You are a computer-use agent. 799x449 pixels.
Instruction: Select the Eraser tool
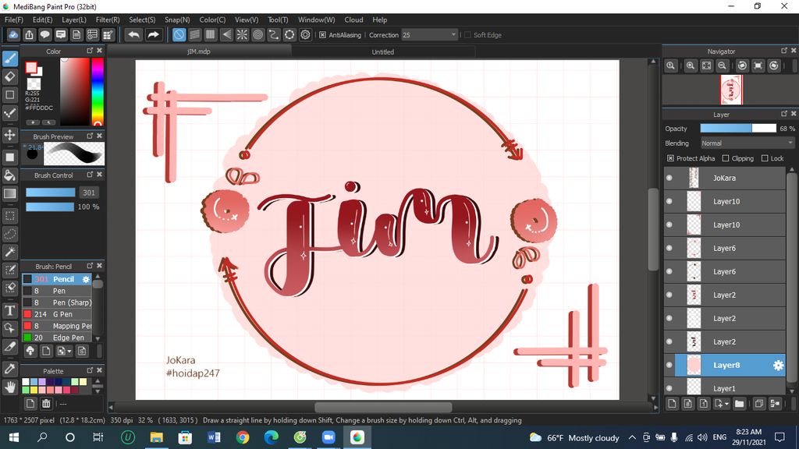click(9, 77)
